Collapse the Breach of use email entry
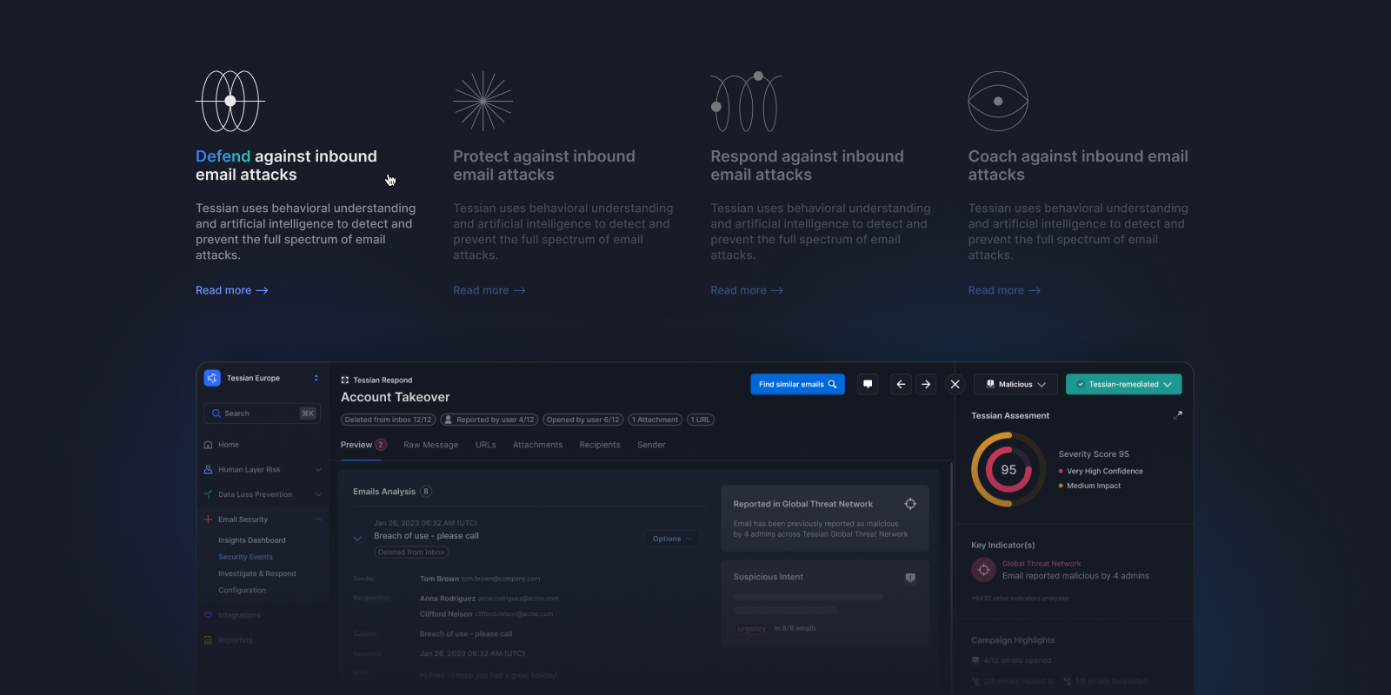The image size is (1391, 695). point(357,539)
